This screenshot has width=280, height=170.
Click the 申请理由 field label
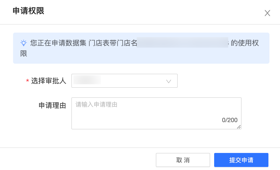52,105
